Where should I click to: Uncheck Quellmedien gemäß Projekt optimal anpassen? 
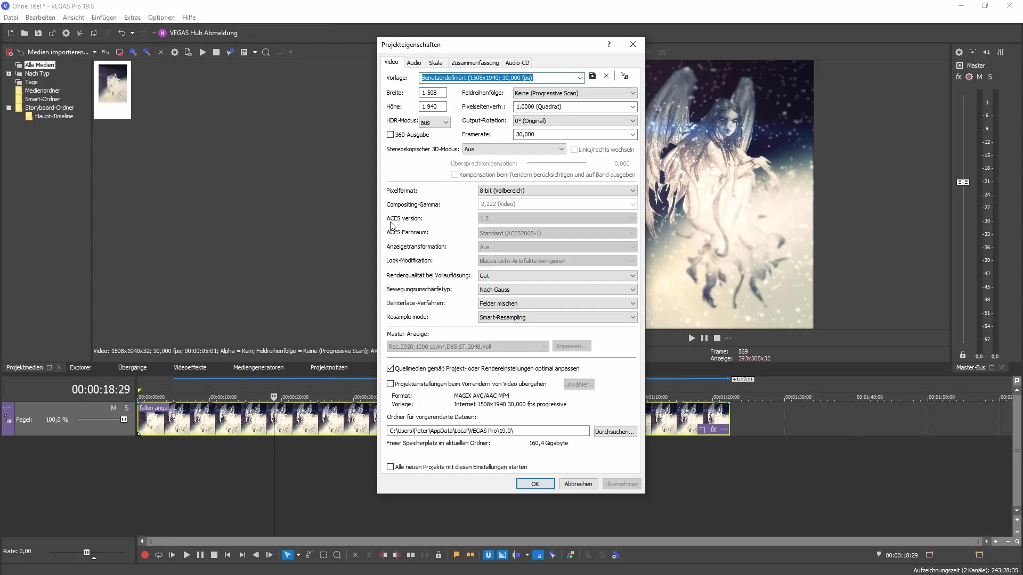pos(390,368)
